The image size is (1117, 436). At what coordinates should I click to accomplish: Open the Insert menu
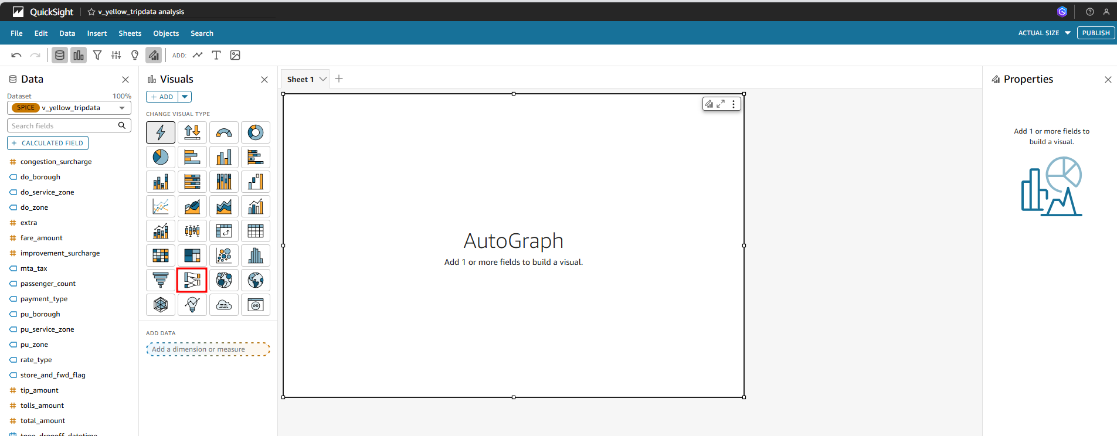coord(97,33)
